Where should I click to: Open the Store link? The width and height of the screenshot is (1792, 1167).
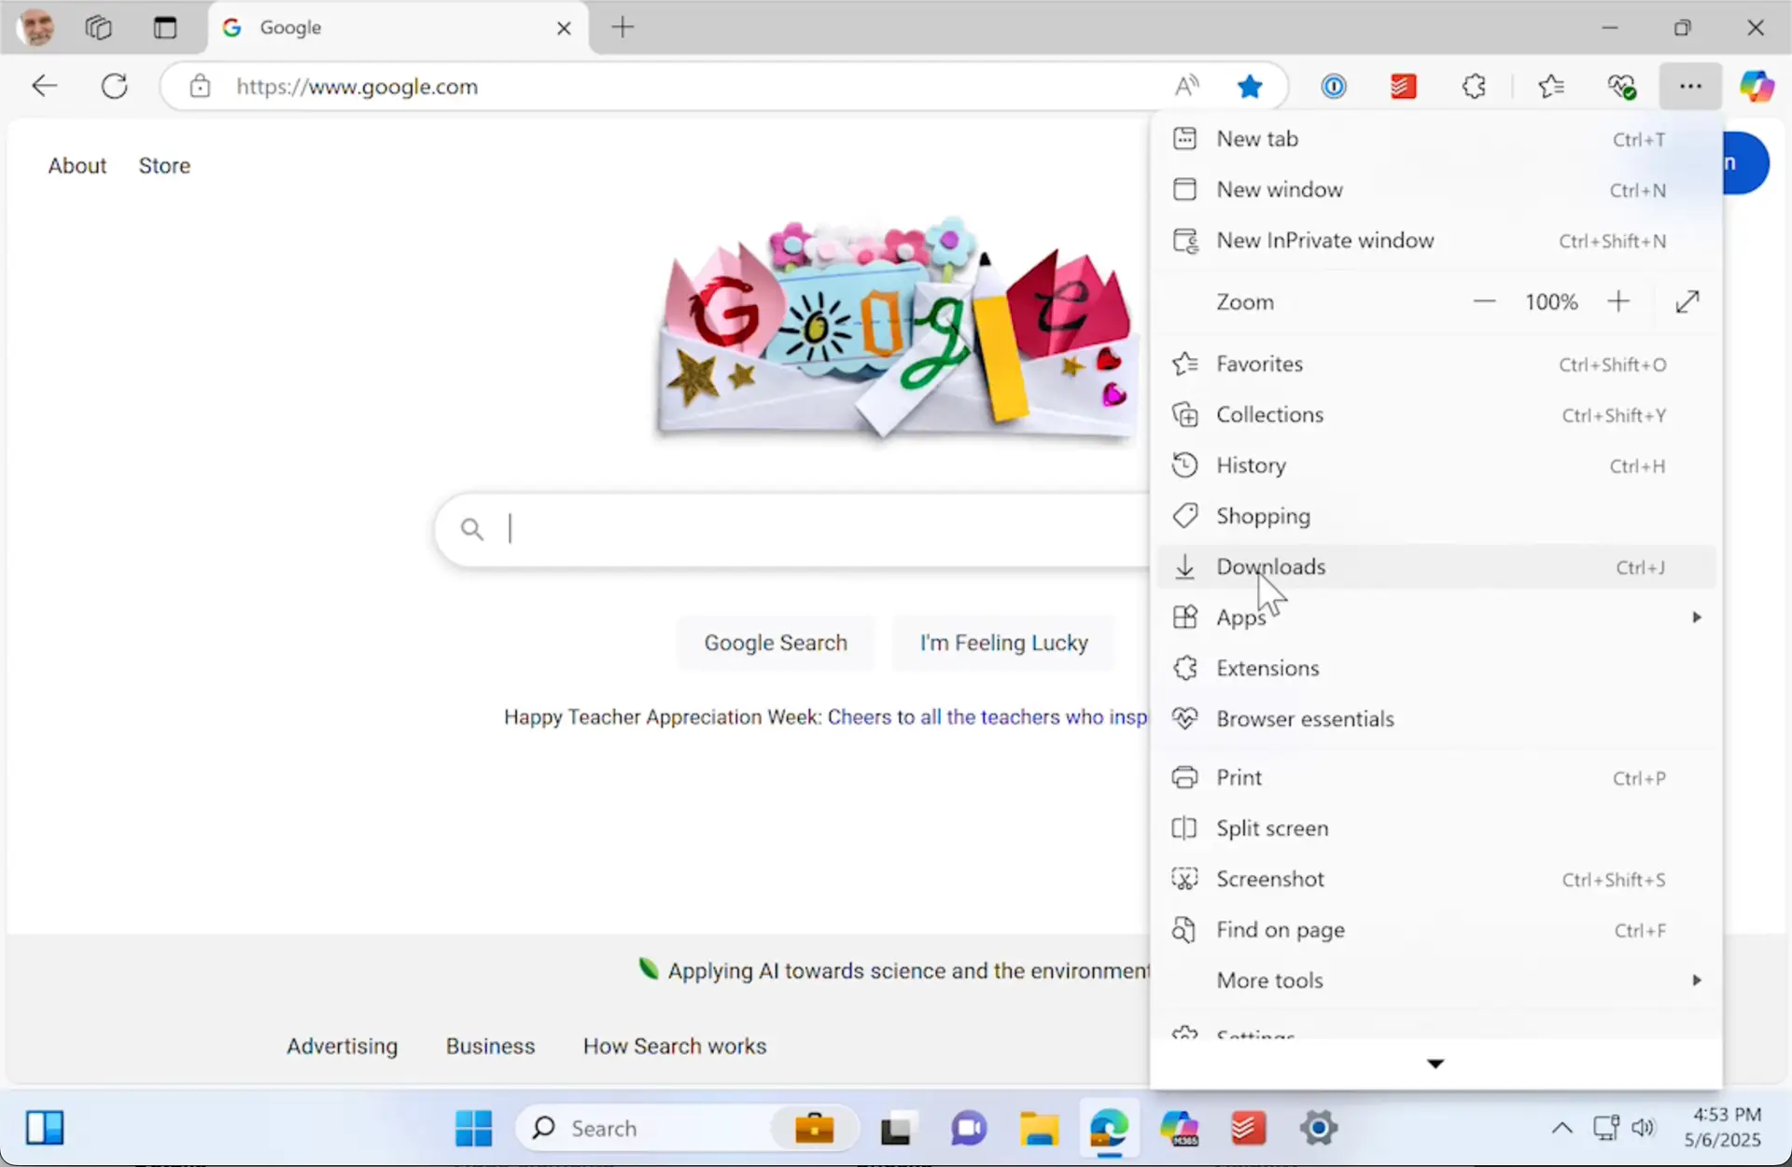[164, 166]
